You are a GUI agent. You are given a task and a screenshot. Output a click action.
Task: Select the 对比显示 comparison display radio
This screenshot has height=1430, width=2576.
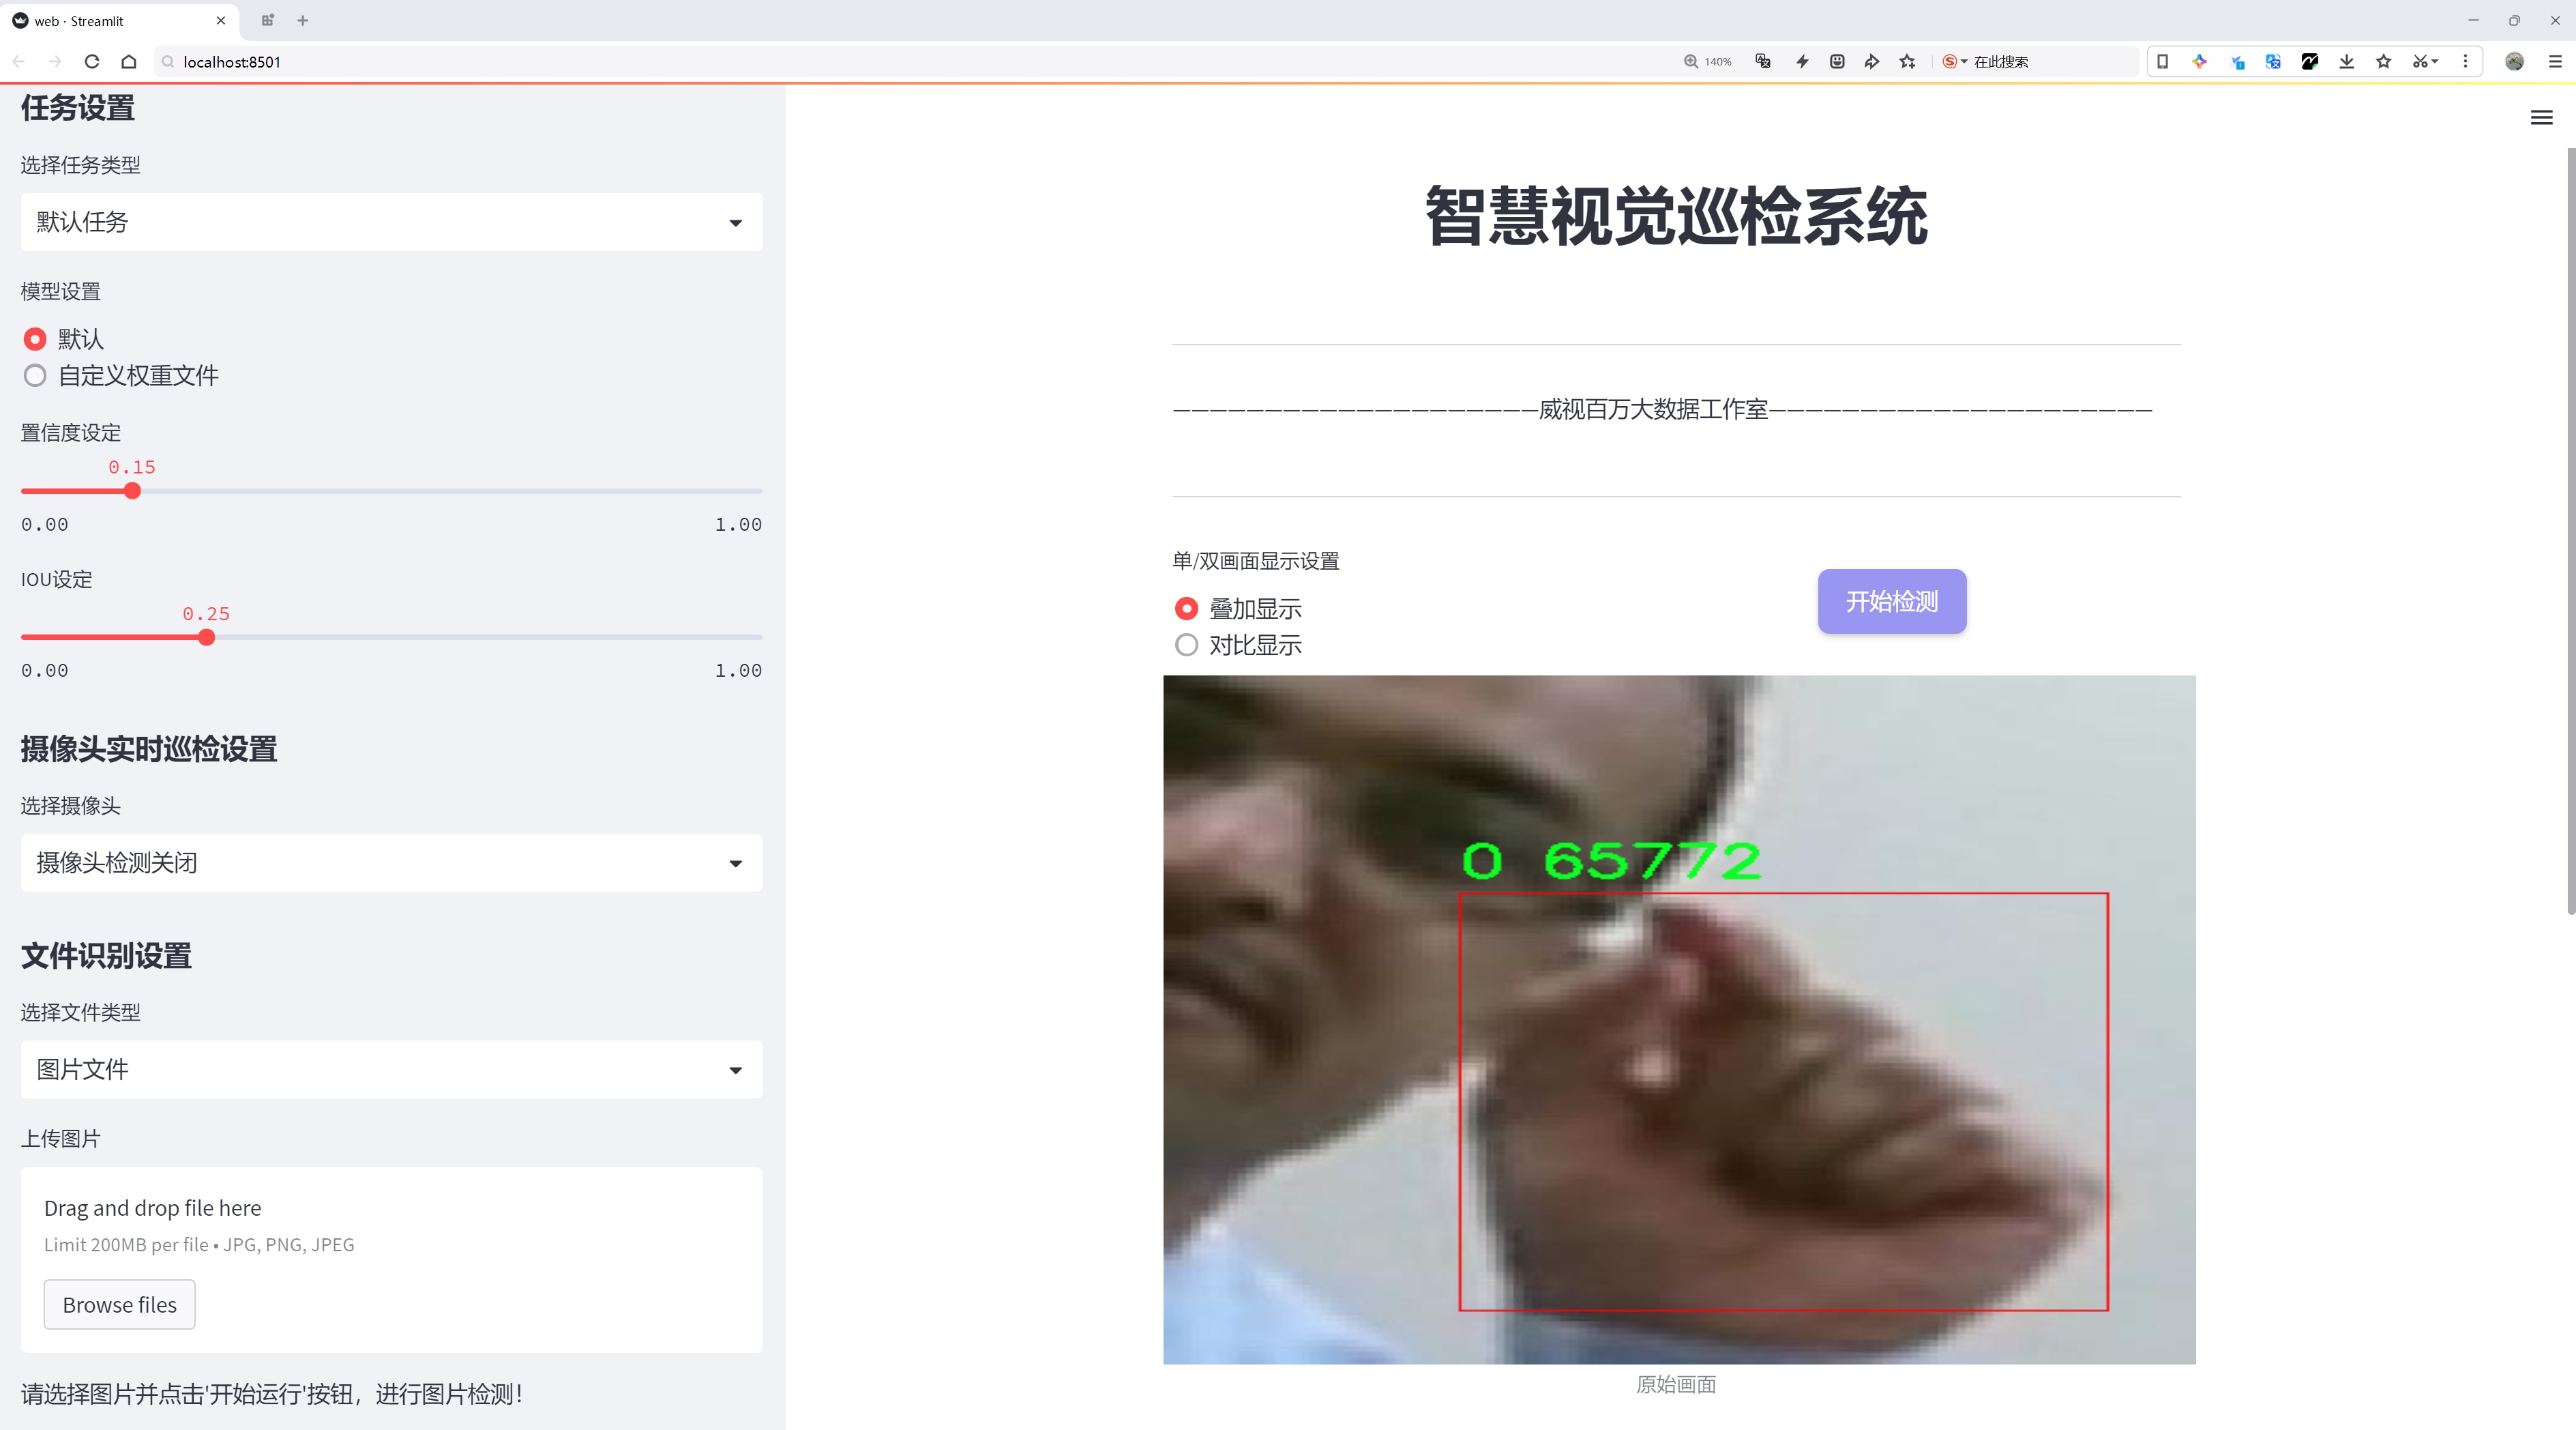pyautogui.click(x=1186, y=646)
